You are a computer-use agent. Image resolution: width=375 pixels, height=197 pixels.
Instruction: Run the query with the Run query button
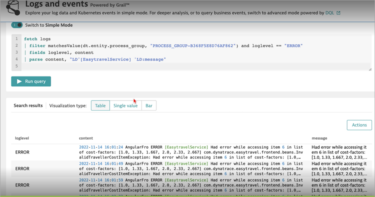click(31, 81)
